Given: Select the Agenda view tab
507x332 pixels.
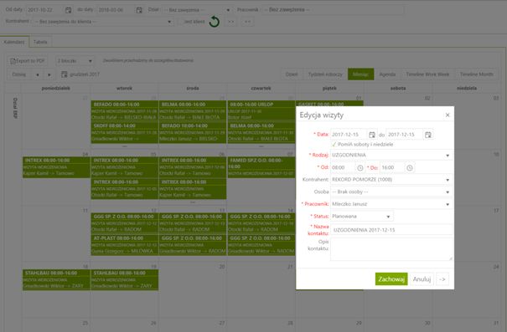Looking at the screenshot, I should point(387,74).
